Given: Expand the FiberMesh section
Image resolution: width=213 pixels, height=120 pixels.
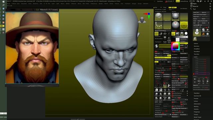Looking at the screenshot, I should pos(197,93).
